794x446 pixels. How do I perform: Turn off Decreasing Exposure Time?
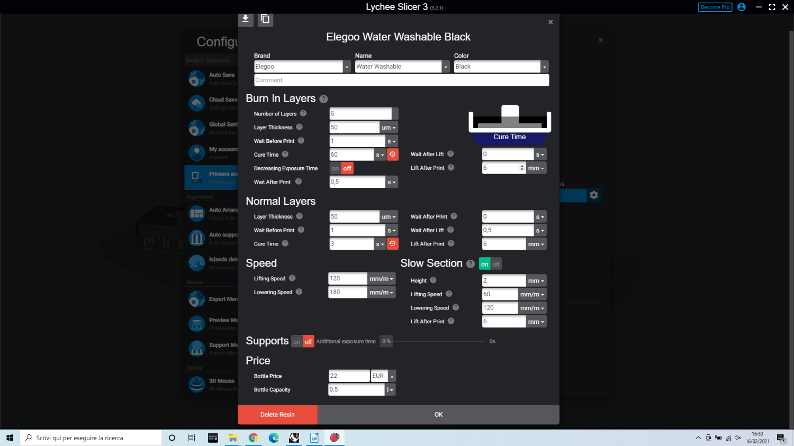(347, 168)
